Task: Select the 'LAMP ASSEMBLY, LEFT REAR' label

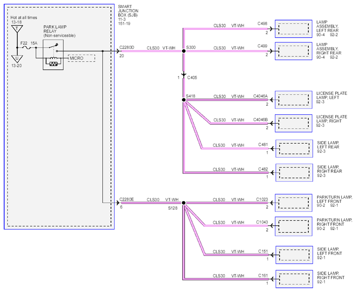Action: [327, 26]
